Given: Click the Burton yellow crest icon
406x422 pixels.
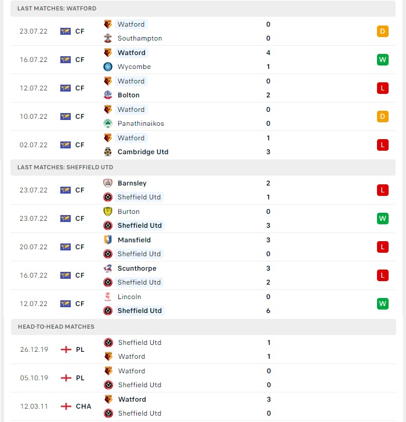Looking at the screenshot, I should click(x=108, y=212).
